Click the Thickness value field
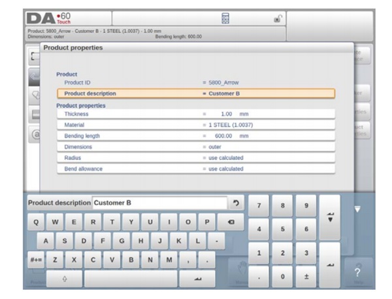Screen dimensions: 392x299 pos(225,114)
